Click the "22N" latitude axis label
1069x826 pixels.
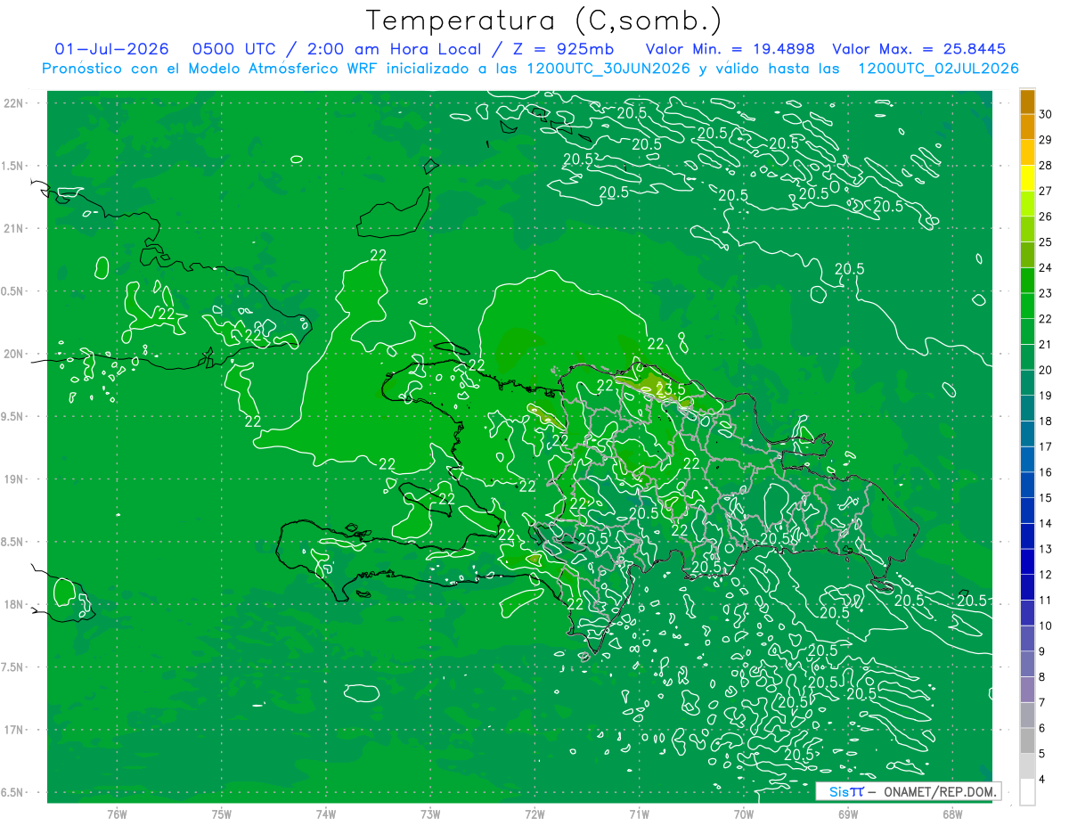point(12,102)
